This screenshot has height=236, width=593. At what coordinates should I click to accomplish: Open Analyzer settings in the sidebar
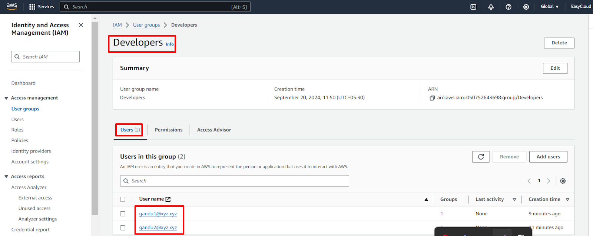tap(37, 219)
